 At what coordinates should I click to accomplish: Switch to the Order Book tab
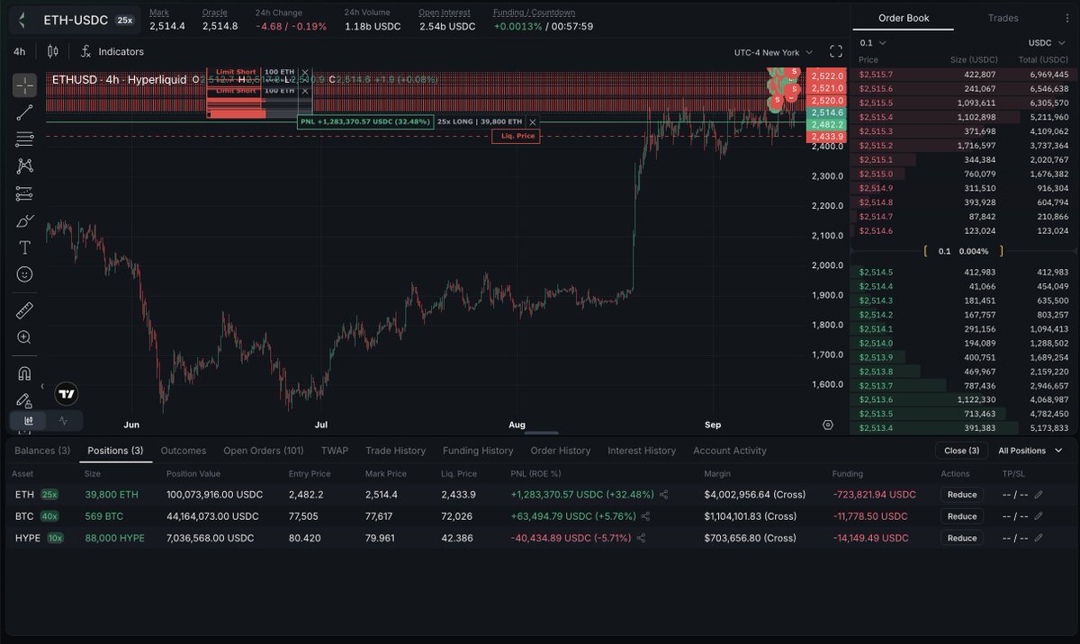(904, 18)
